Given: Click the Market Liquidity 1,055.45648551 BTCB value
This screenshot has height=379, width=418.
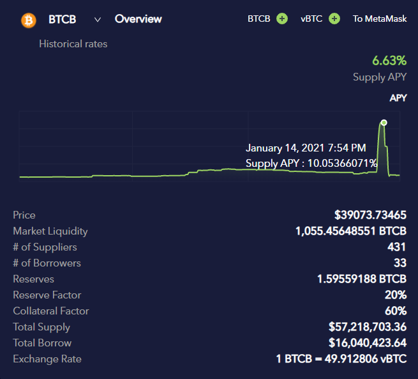Looking at the screenshot, I should click(x=351, y=231).
